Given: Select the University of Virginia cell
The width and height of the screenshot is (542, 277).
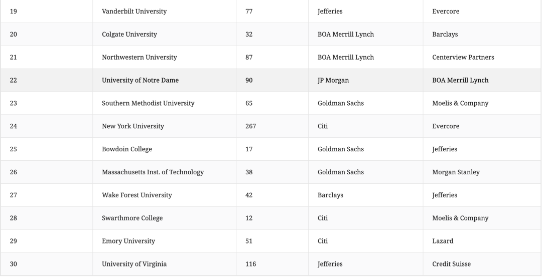Looking at the screenshot, I should coord(134,264).
